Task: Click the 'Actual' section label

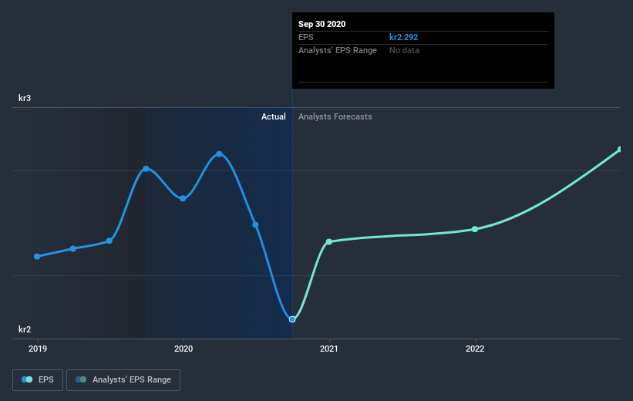Action: pos(273,116)
